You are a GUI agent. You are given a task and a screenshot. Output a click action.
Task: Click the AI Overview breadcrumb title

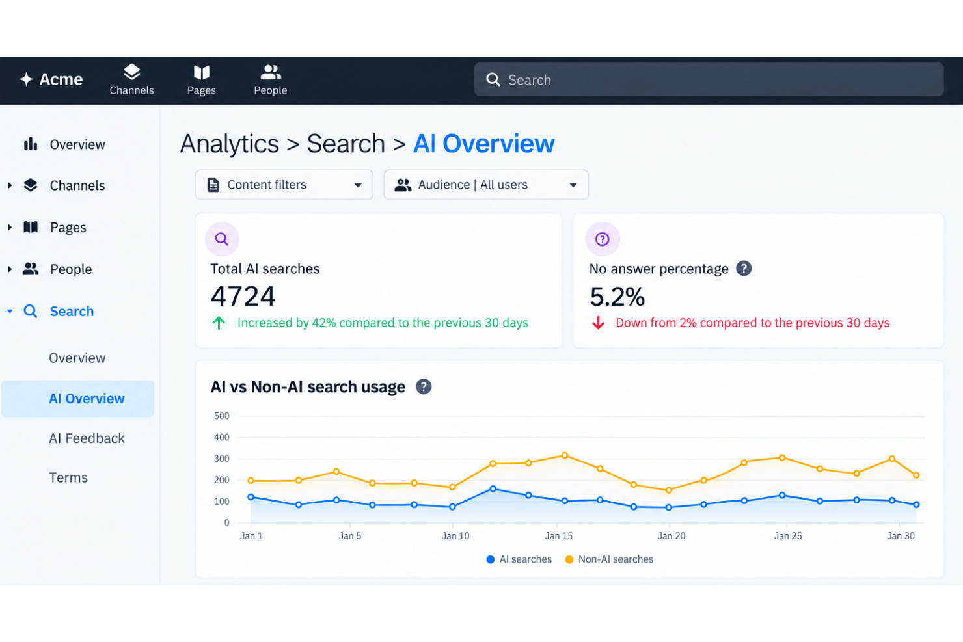pyautogui.click(x=483, y=144)
